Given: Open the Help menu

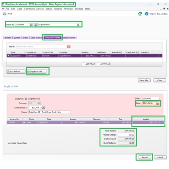Looking at the screenshot, I should point(88,9).
